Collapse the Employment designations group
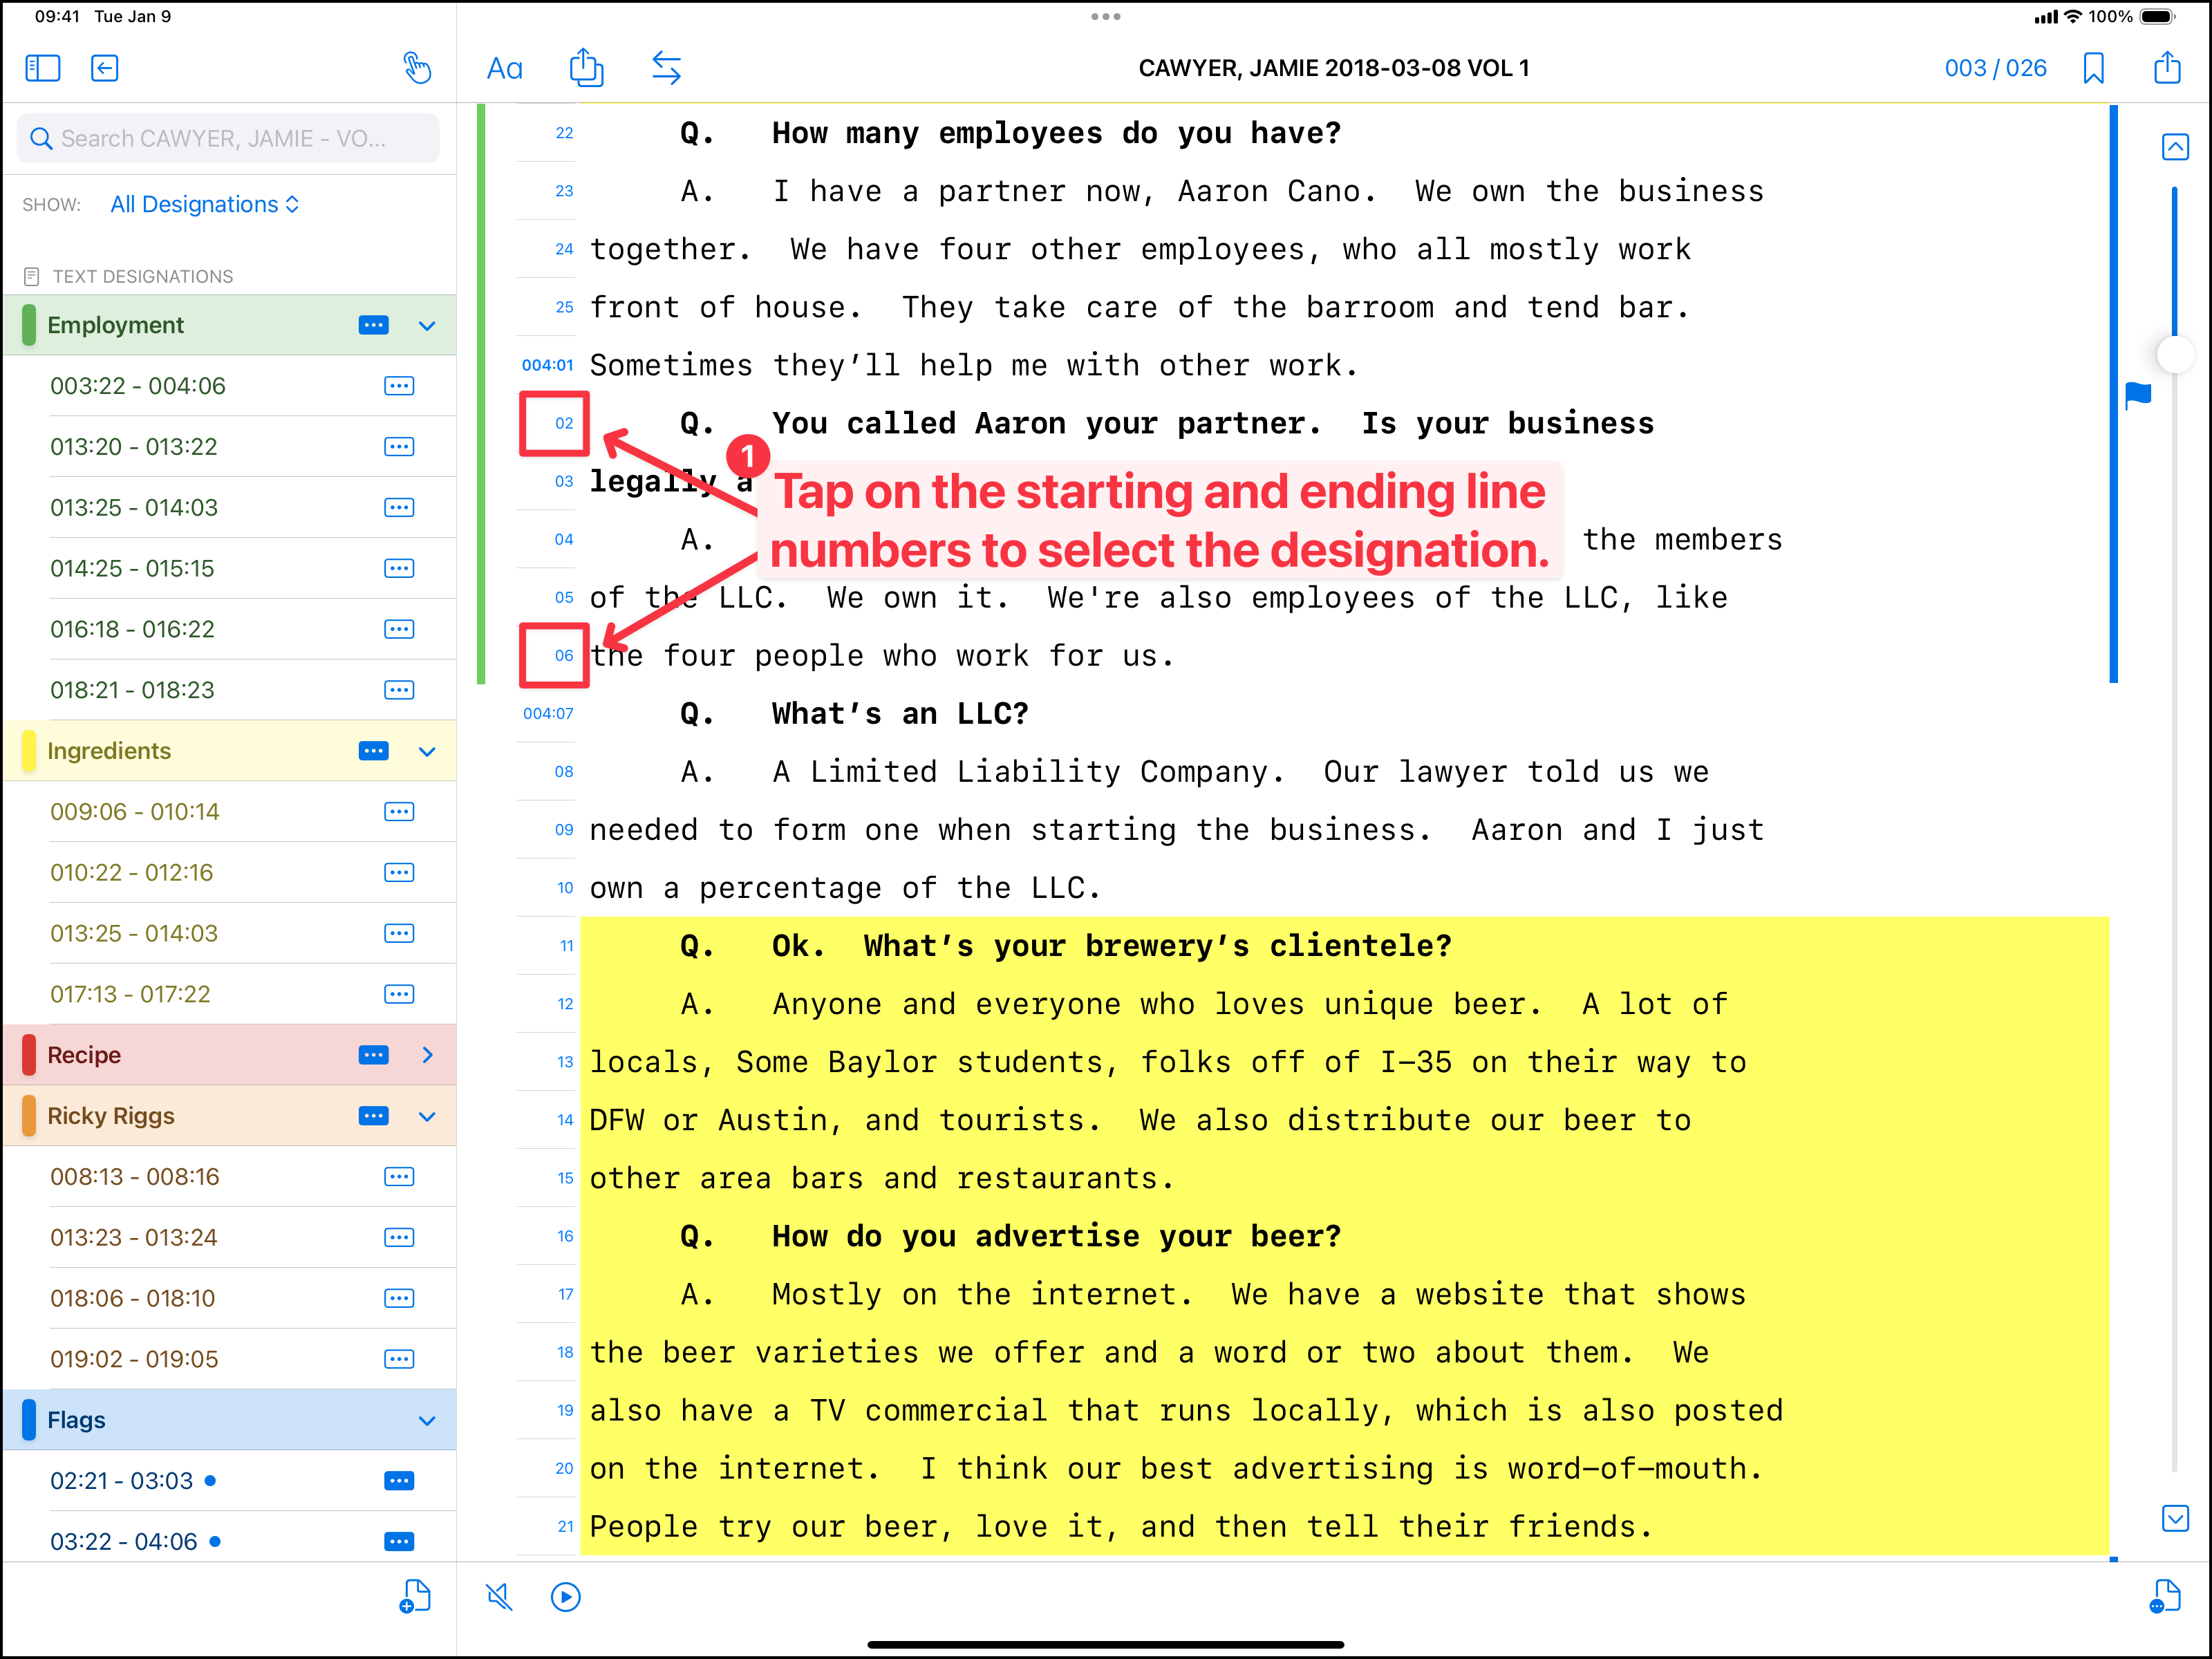Image resolution: width=2212 pixels, height=1659 pixels. click(x=427, y=326)
